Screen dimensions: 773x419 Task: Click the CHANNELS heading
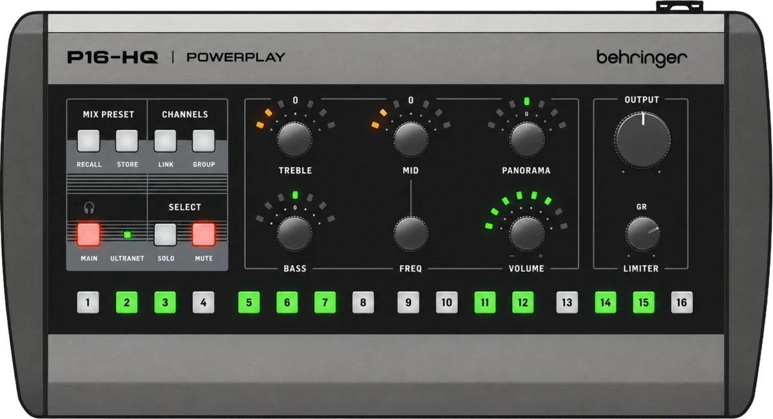[185, 115]
